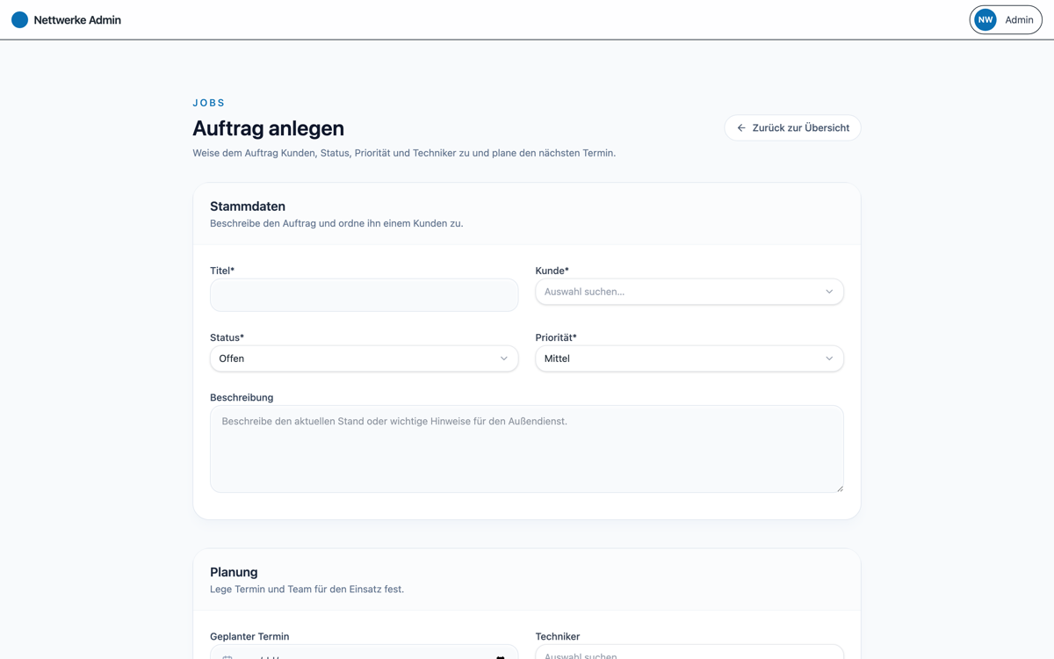The height and width of the screenshot is (659, 1054).
Task: Click the Titel* field label
Action: [222, 271]
